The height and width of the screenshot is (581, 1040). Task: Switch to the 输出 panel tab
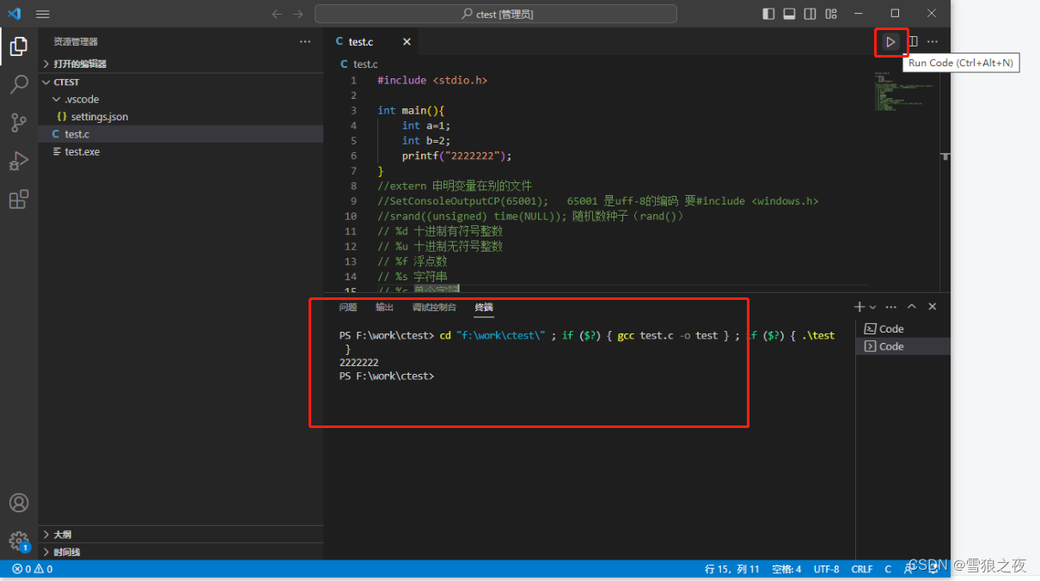[384, 307]
